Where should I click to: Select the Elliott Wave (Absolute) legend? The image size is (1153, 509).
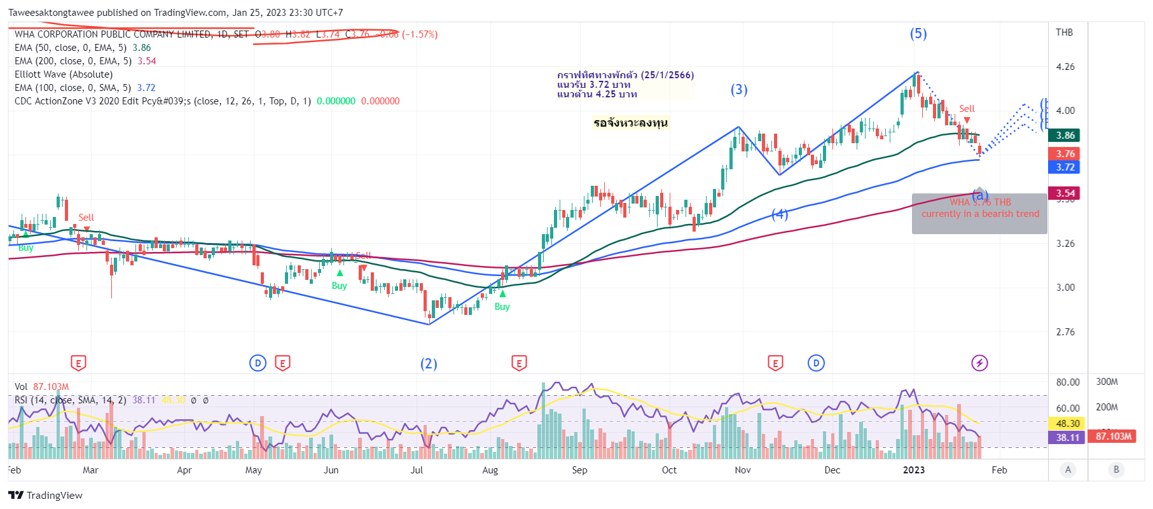pos(64,74)
